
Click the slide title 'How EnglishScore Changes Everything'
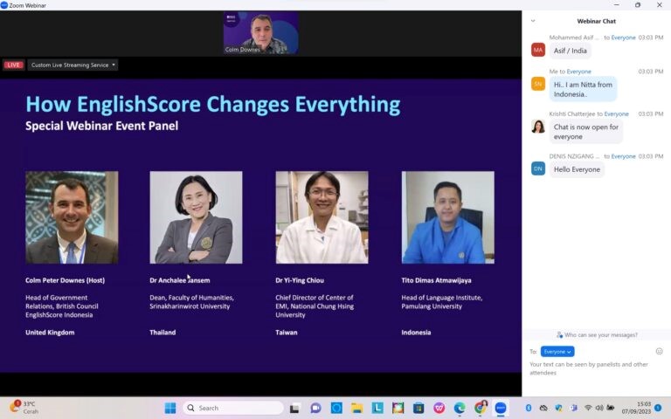(212, 105)
